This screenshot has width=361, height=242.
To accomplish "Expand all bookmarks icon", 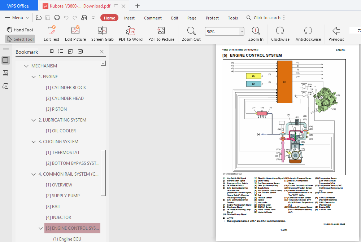I will 51,52.
